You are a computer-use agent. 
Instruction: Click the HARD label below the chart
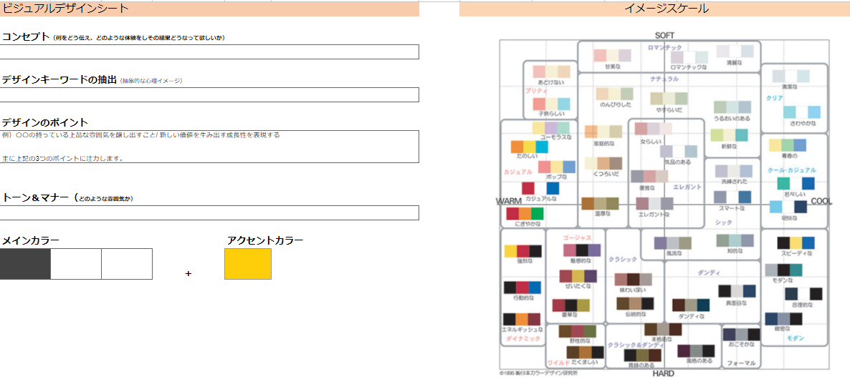point(663,373)
